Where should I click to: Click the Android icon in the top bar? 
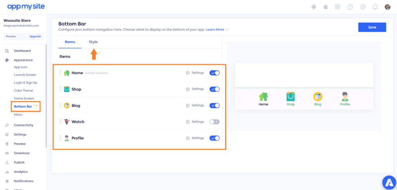[x=314, y=7]
